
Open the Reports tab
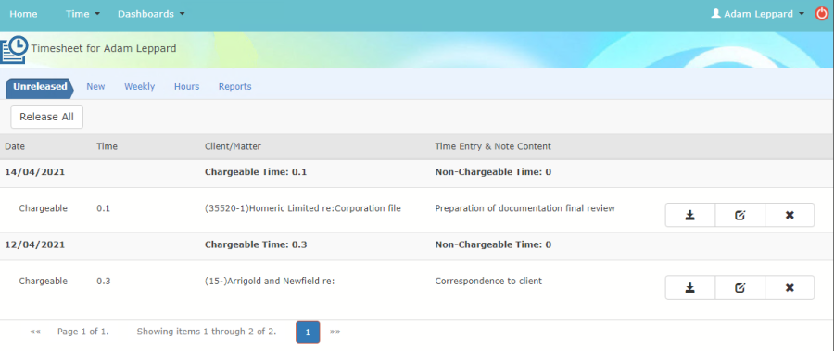coord(235,87)
